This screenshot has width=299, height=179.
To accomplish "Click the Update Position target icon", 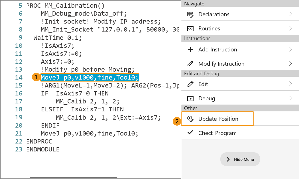I will [190, 119].
